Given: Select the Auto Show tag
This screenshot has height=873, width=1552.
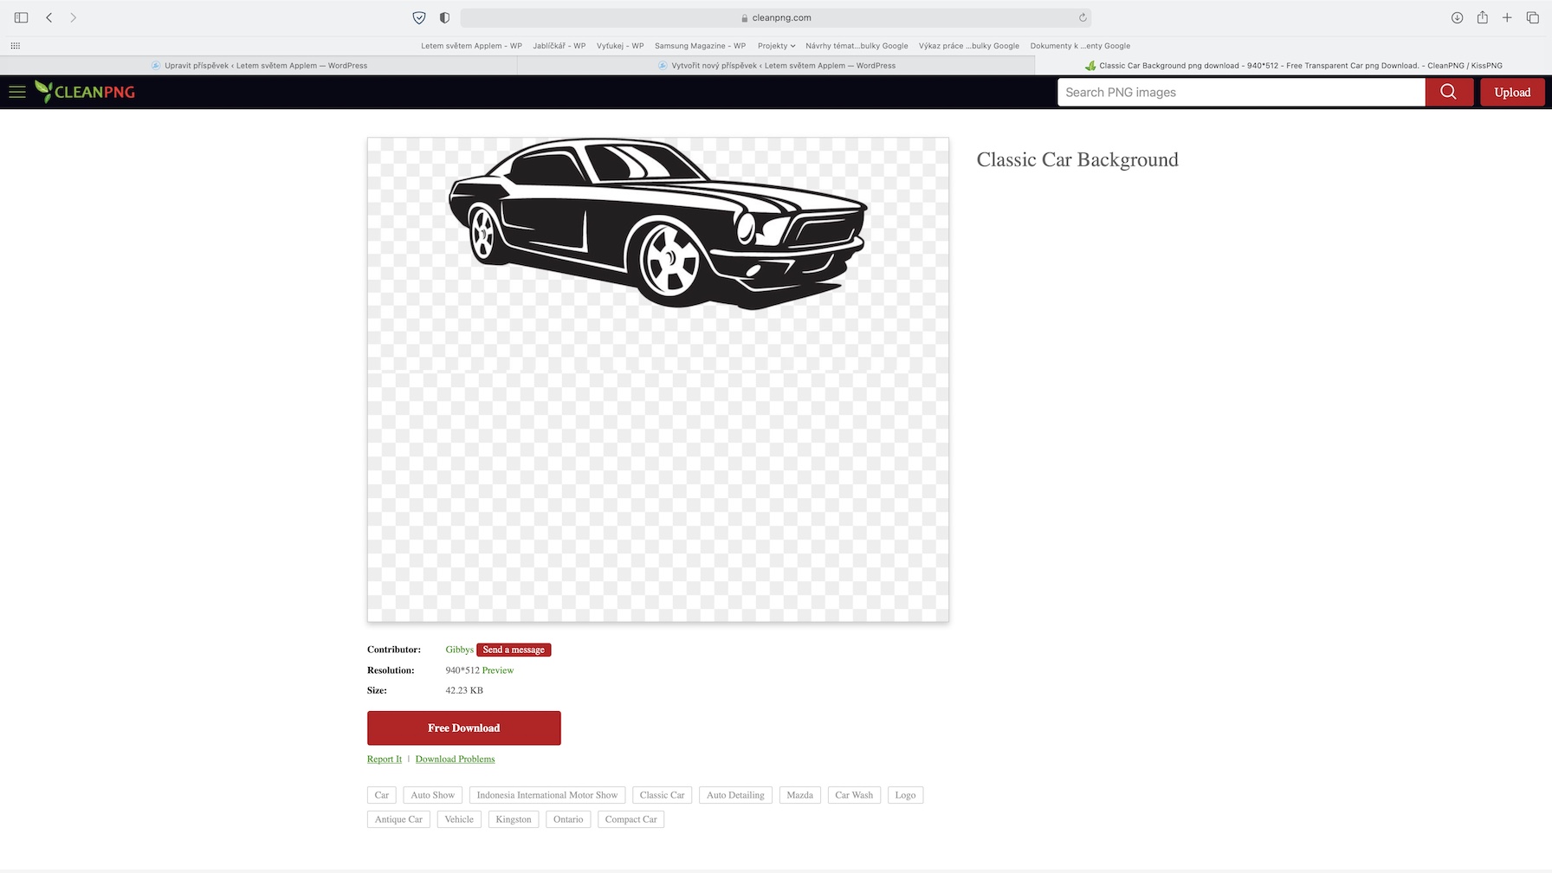Looking at the screenshot, I should (x=433, y=795).
